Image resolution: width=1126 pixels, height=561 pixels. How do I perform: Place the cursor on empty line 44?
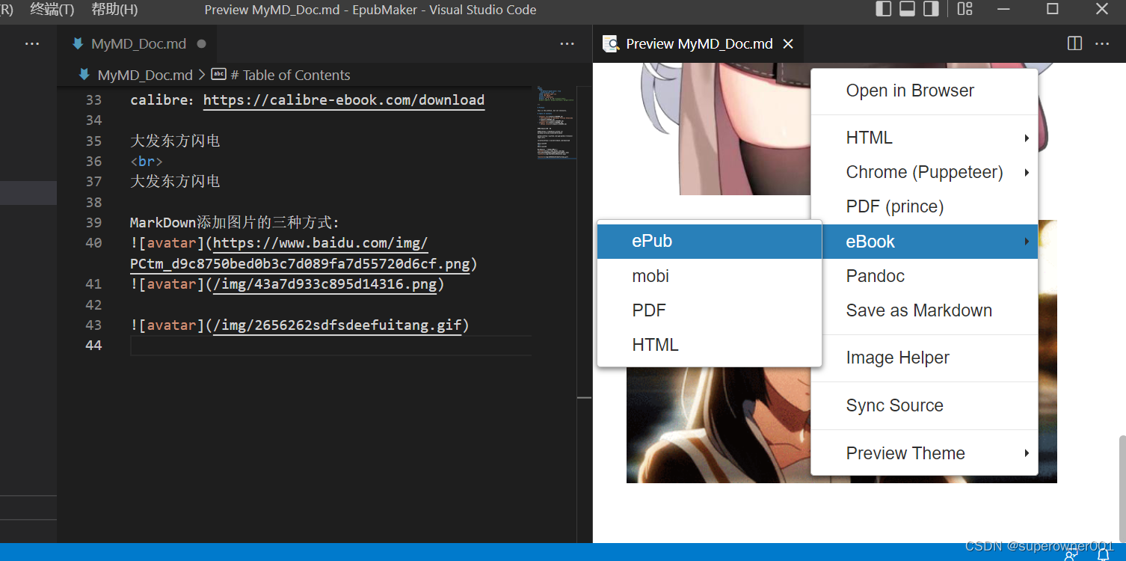point(330,346)
